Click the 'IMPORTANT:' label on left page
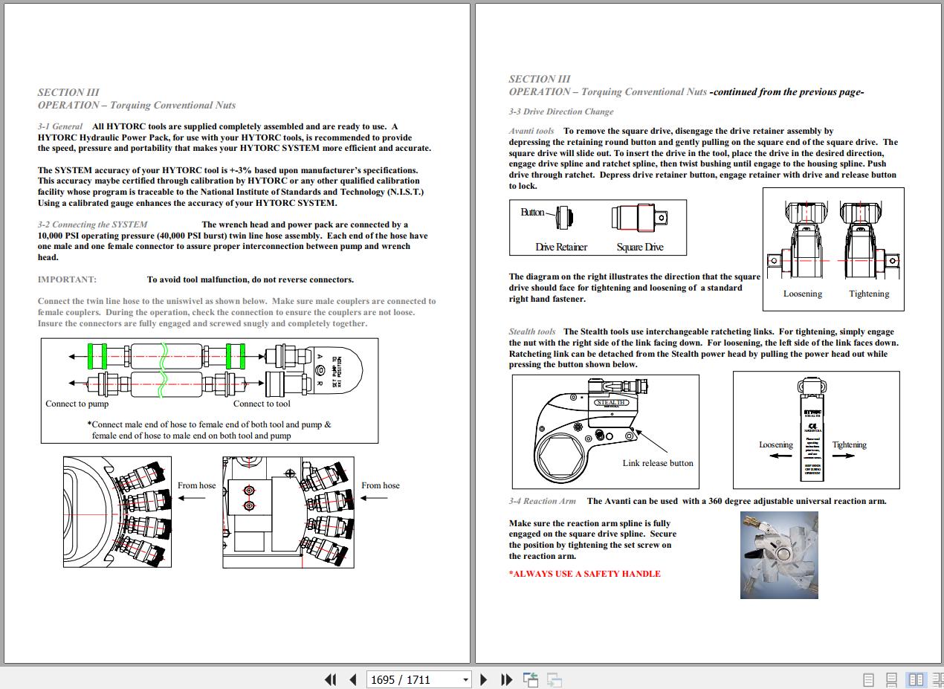Viewport: 944px width, 689px height. click(67, 279)
